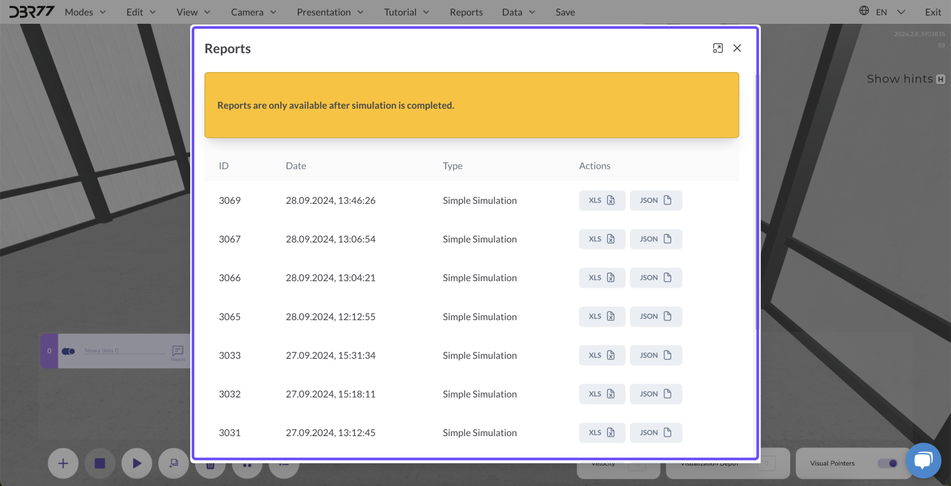Open the EN language selector
The image size is (951, 486).
pyautogui.click(x=890, y=12)
